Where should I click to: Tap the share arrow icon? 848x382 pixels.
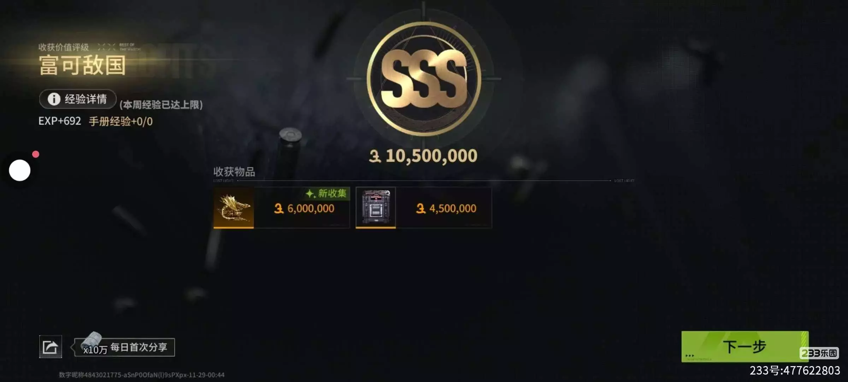(50, 347)
